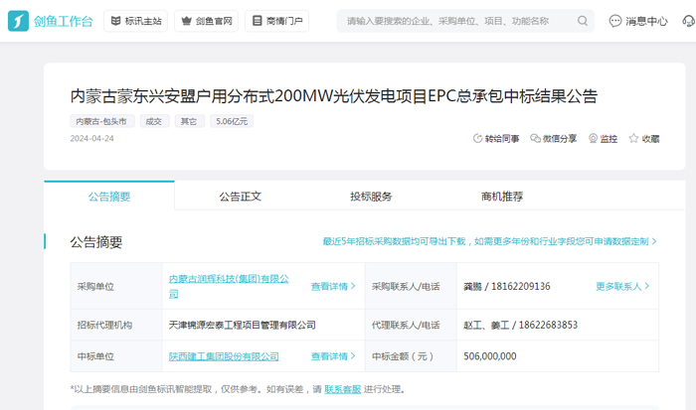696x410 pixels.
Task: Click 收藏 star icon
Action: [633, 138]
